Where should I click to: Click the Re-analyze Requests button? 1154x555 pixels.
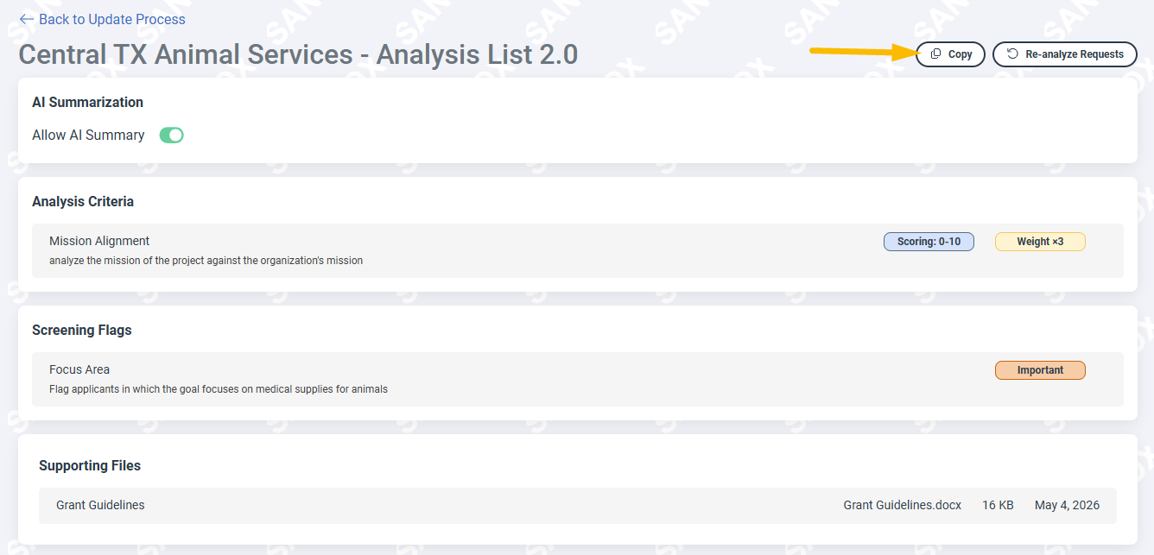(x=1065, y=54)
